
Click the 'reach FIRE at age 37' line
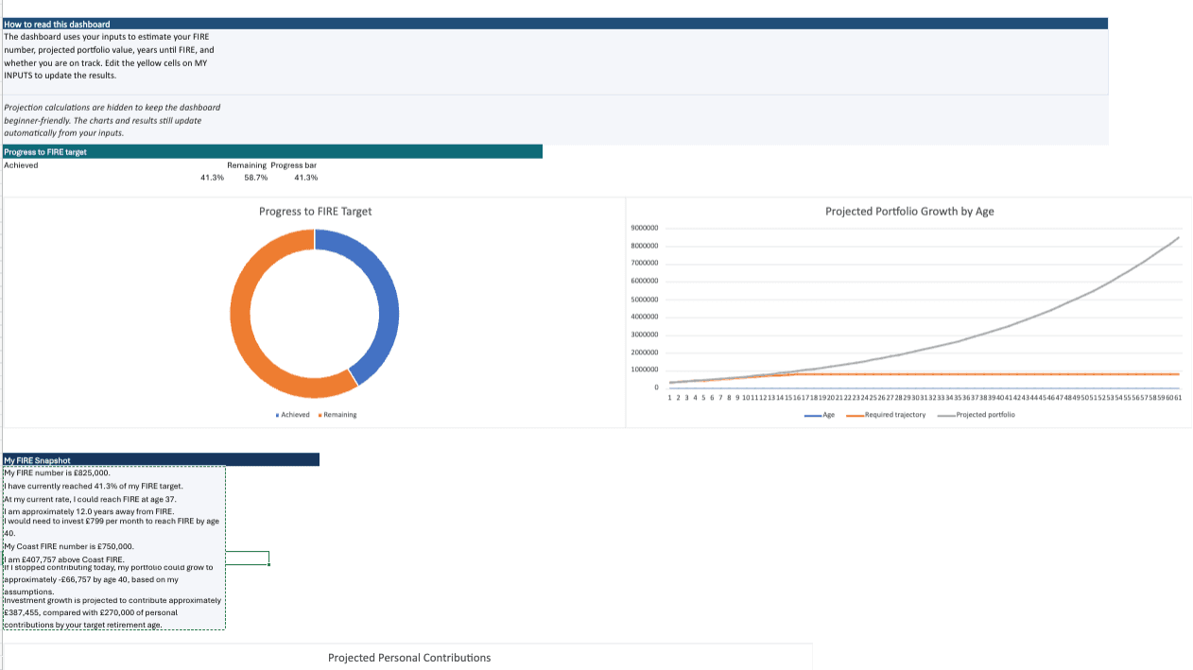point(91,499)
